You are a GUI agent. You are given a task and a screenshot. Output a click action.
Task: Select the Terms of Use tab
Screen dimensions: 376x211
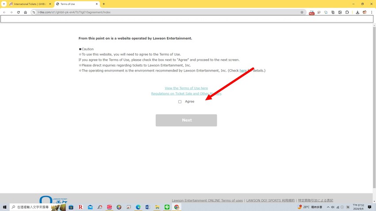point(75,4)
